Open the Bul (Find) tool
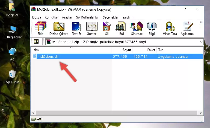The image size is (210, 128). tap(122, 28)
